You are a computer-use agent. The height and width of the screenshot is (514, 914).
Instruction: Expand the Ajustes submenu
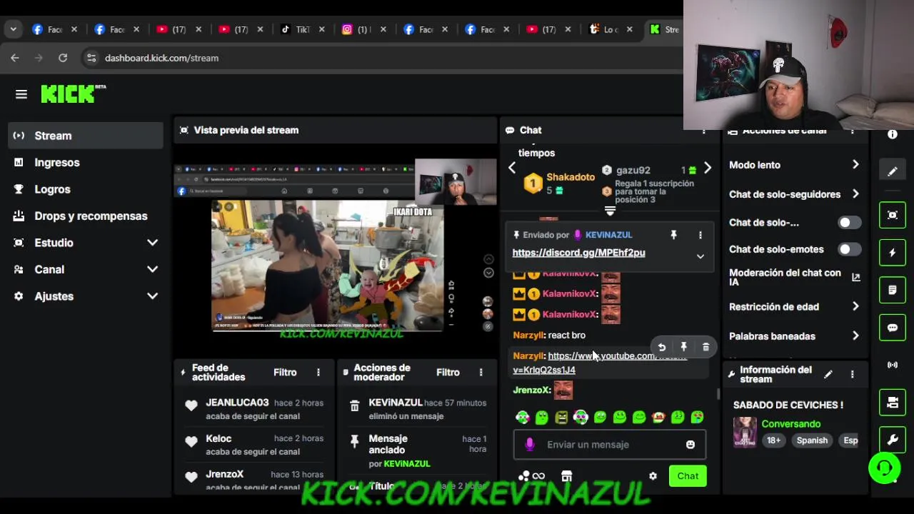pos(86,296)
